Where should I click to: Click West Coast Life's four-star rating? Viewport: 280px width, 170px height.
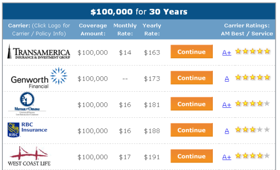tap(252, 156)
